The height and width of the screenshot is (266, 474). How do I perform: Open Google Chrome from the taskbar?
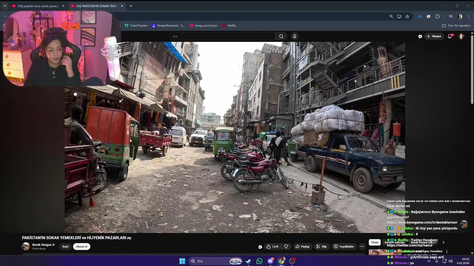[x=281, y=261]
